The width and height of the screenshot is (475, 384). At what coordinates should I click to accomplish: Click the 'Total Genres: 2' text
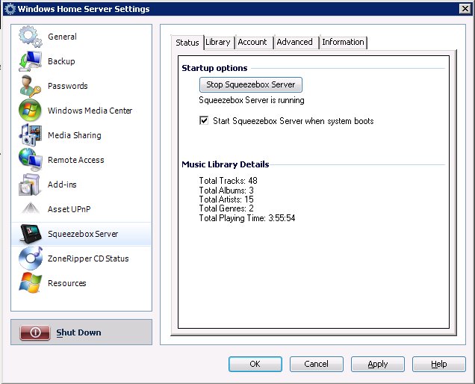pos(226,208)
